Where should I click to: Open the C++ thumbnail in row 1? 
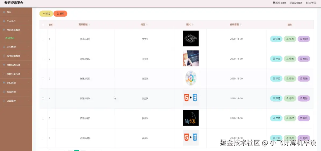pos(191,38)
